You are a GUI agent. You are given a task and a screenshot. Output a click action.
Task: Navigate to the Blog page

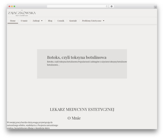click(50, 21)
